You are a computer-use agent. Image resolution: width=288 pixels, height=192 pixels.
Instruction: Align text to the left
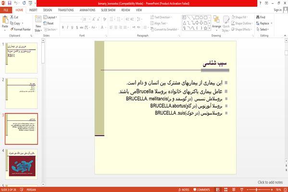[111, 27]
